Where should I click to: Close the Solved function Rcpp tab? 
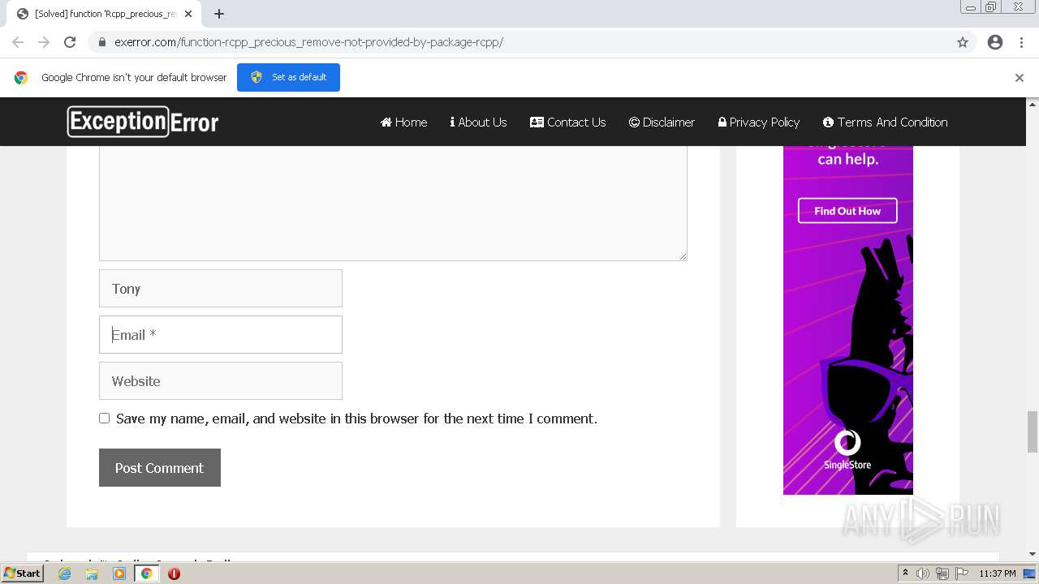click(x=188, y=14)
